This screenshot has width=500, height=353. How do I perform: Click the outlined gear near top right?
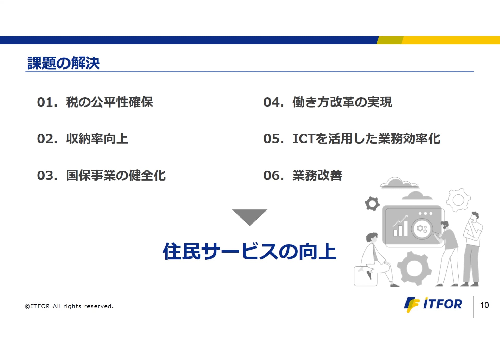pyautogui.click(x=458, y=200)
